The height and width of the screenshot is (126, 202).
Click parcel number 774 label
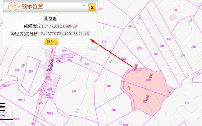tap(104, 42)
